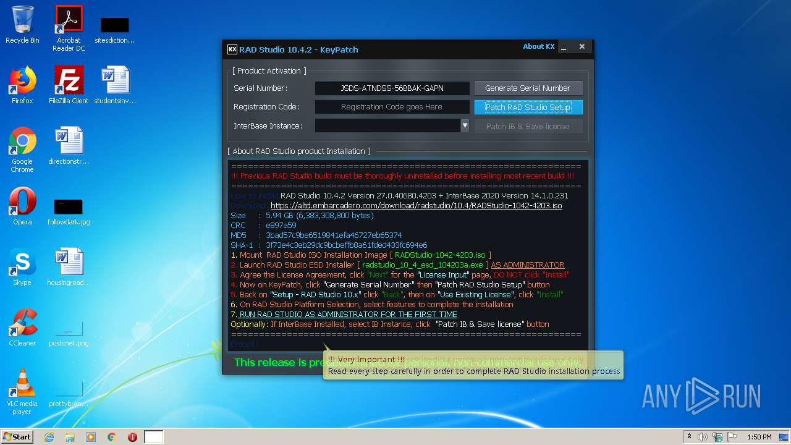Open Windows Explorer from the taskbar
The width and height of the screenshot is (791, 445).
point(70,437)
